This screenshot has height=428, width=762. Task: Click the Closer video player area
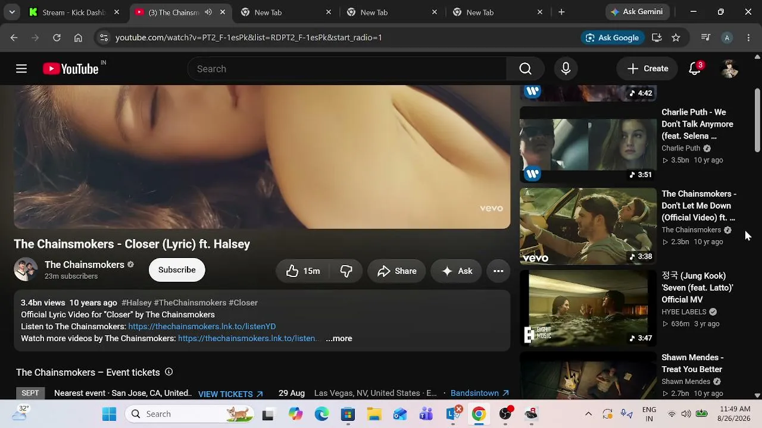coord(262,157)
